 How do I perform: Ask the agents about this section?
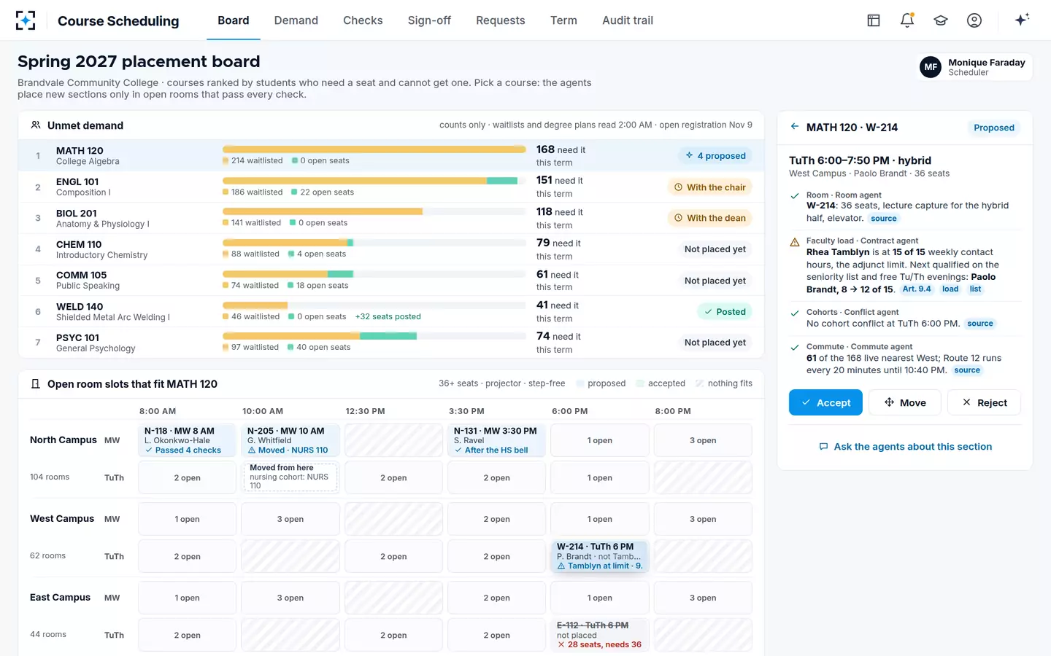click(905, 447)
